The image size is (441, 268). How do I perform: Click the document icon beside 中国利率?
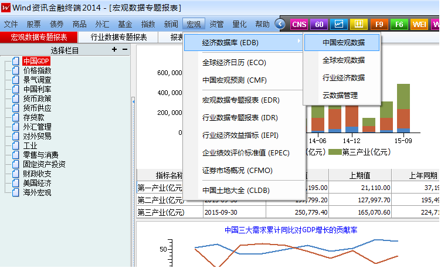pyautogui.click(x=16, y=89)
